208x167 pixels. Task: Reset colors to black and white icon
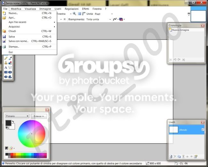point(7,128)
